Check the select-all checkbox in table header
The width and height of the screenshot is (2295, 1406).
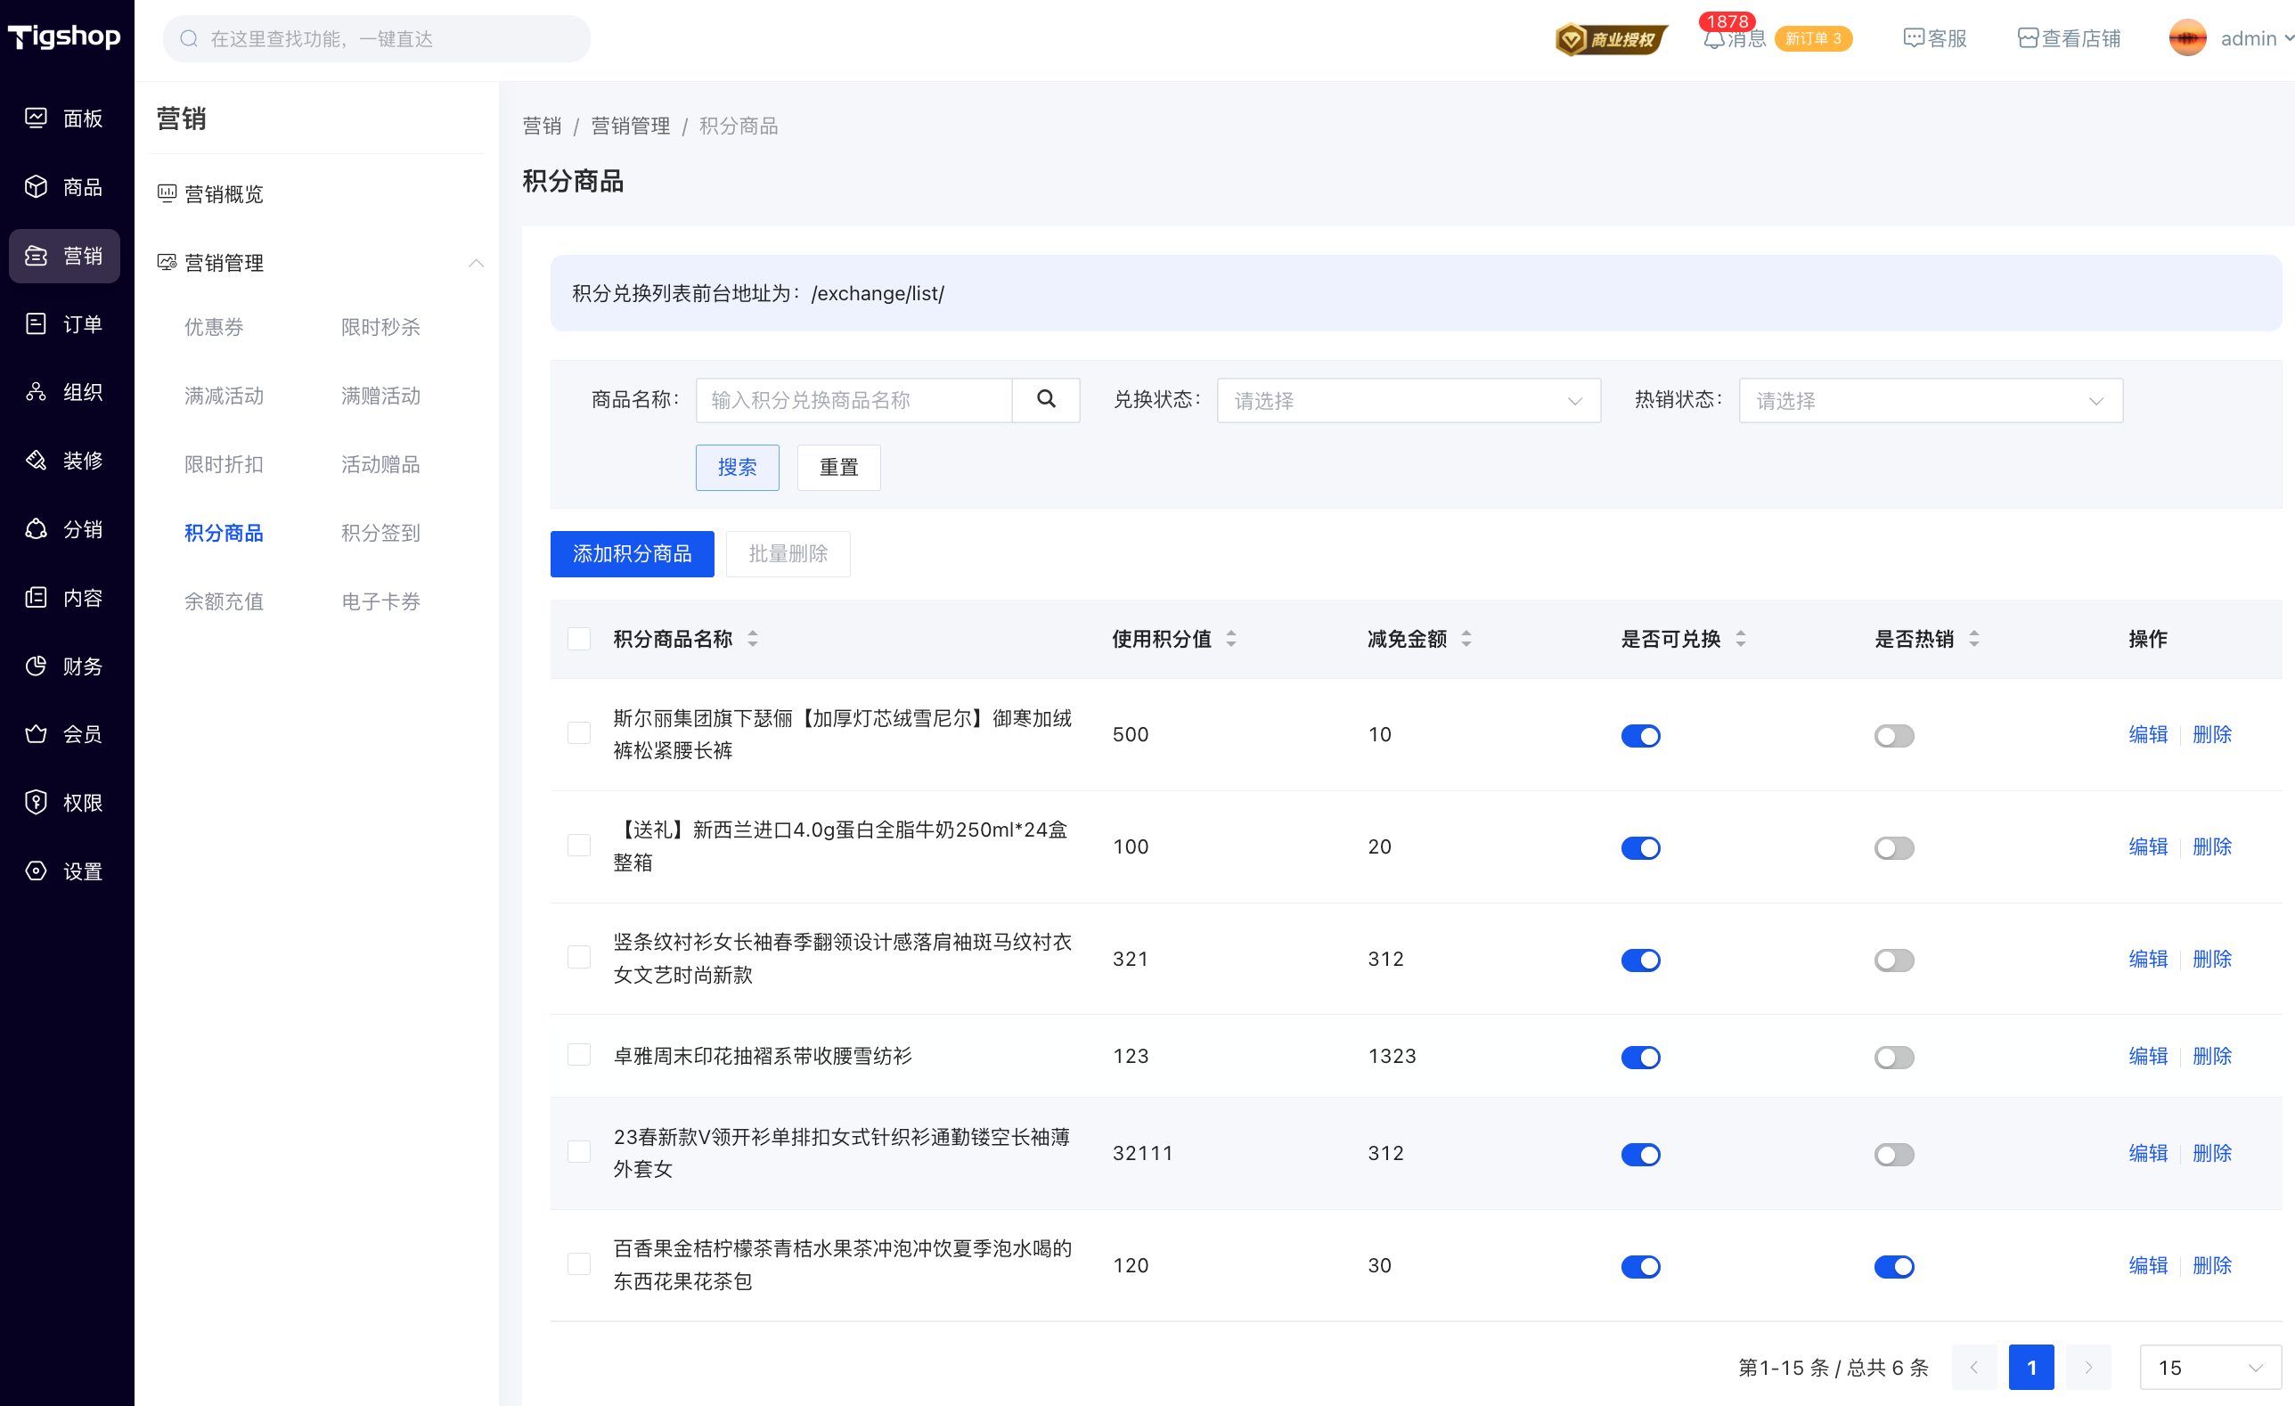pos(579,639)
